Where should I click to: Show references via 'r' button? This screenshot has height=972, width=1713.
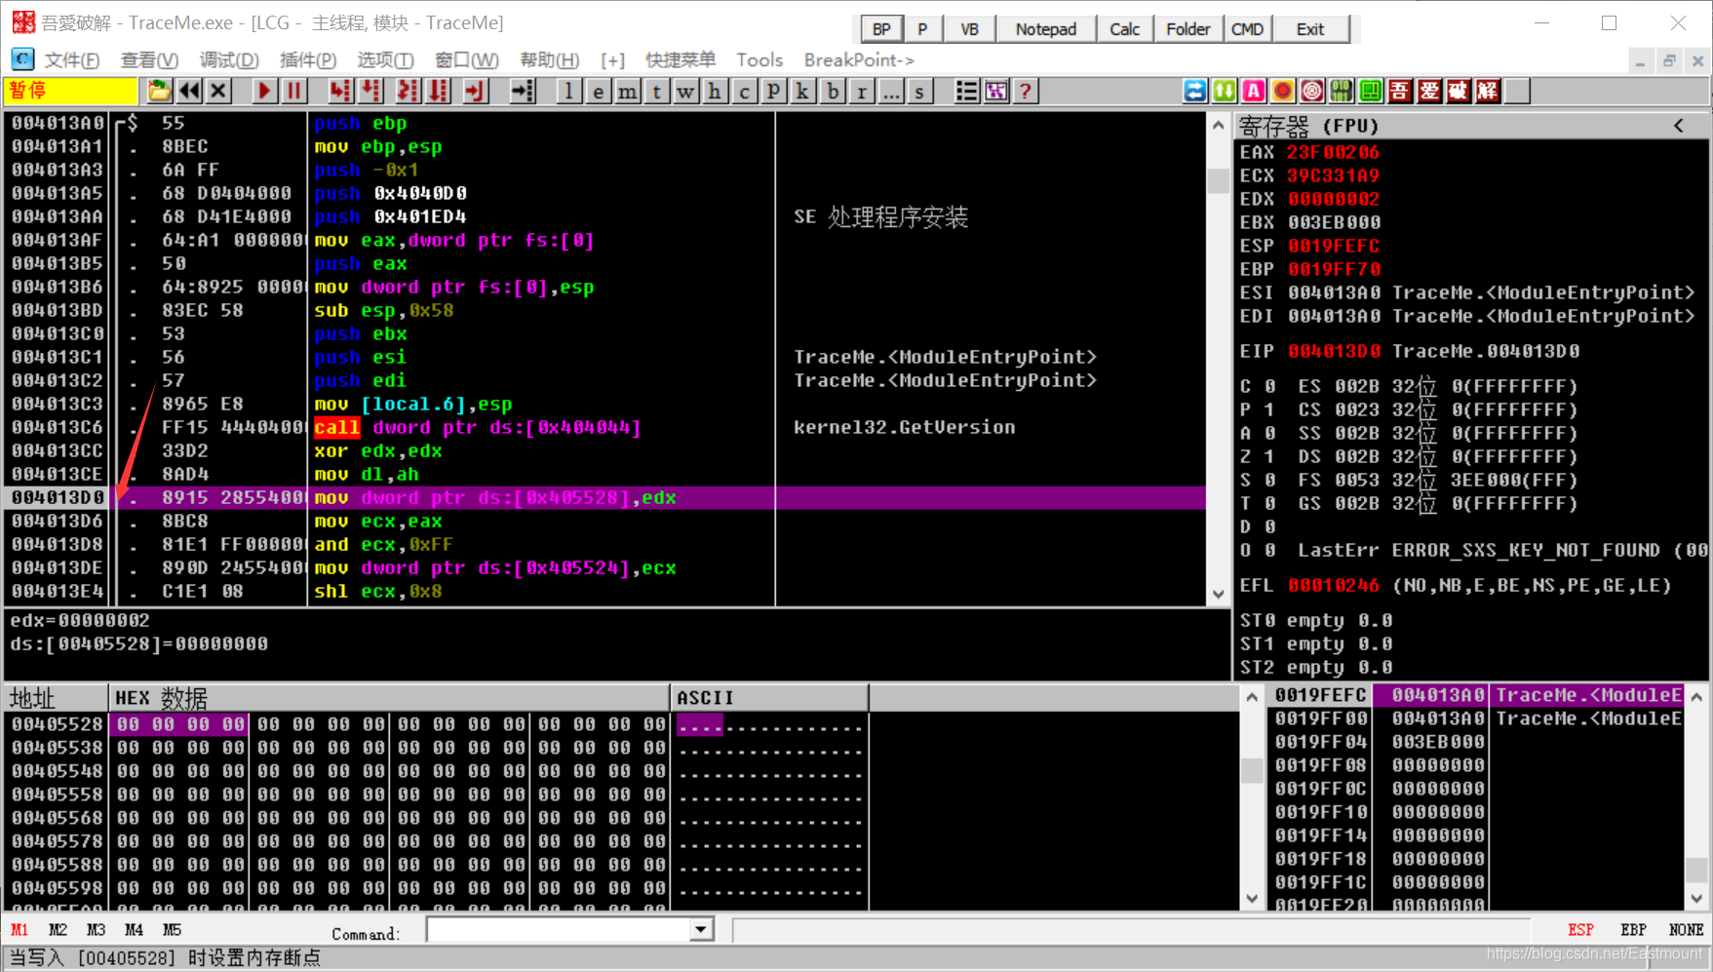tap(862, 92)
